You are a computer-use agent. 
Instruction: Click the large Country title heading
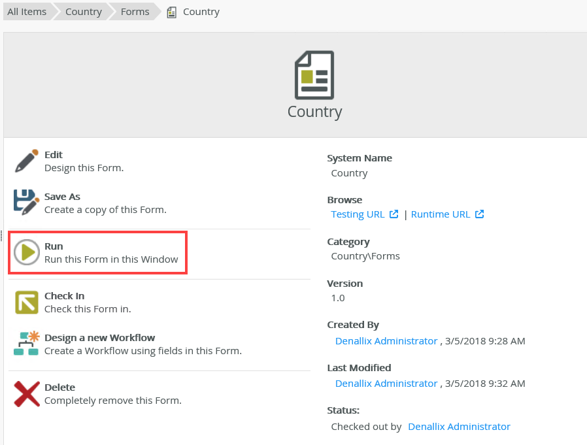[315, 112]
